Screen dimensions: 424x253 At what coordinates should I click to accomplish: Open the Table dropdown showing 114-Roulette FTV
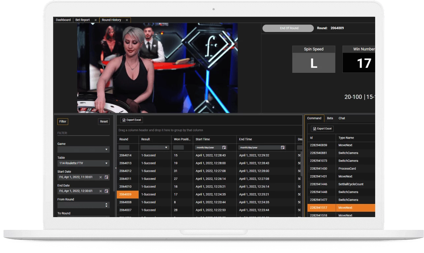point(107,163)
